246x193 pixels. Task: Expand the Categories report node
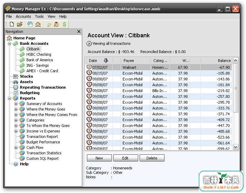tap(16, 120)
